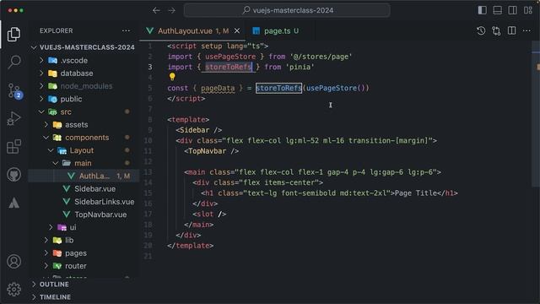Open the Manage gear icon
This screenshot has height=304, width=540.
(x=13, y=289)
